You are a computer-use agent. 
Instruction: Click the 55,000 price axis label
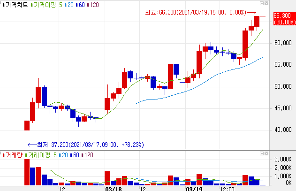pos(283,65)
